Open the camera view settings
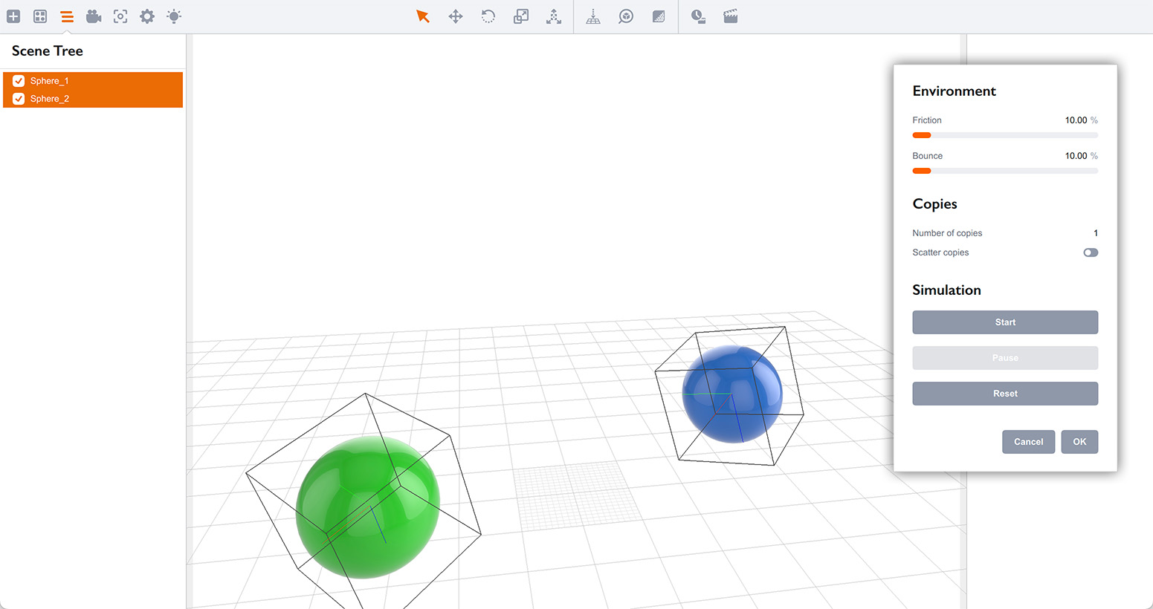Screen dimensions: 1153x609 click(x=94, y=16)
